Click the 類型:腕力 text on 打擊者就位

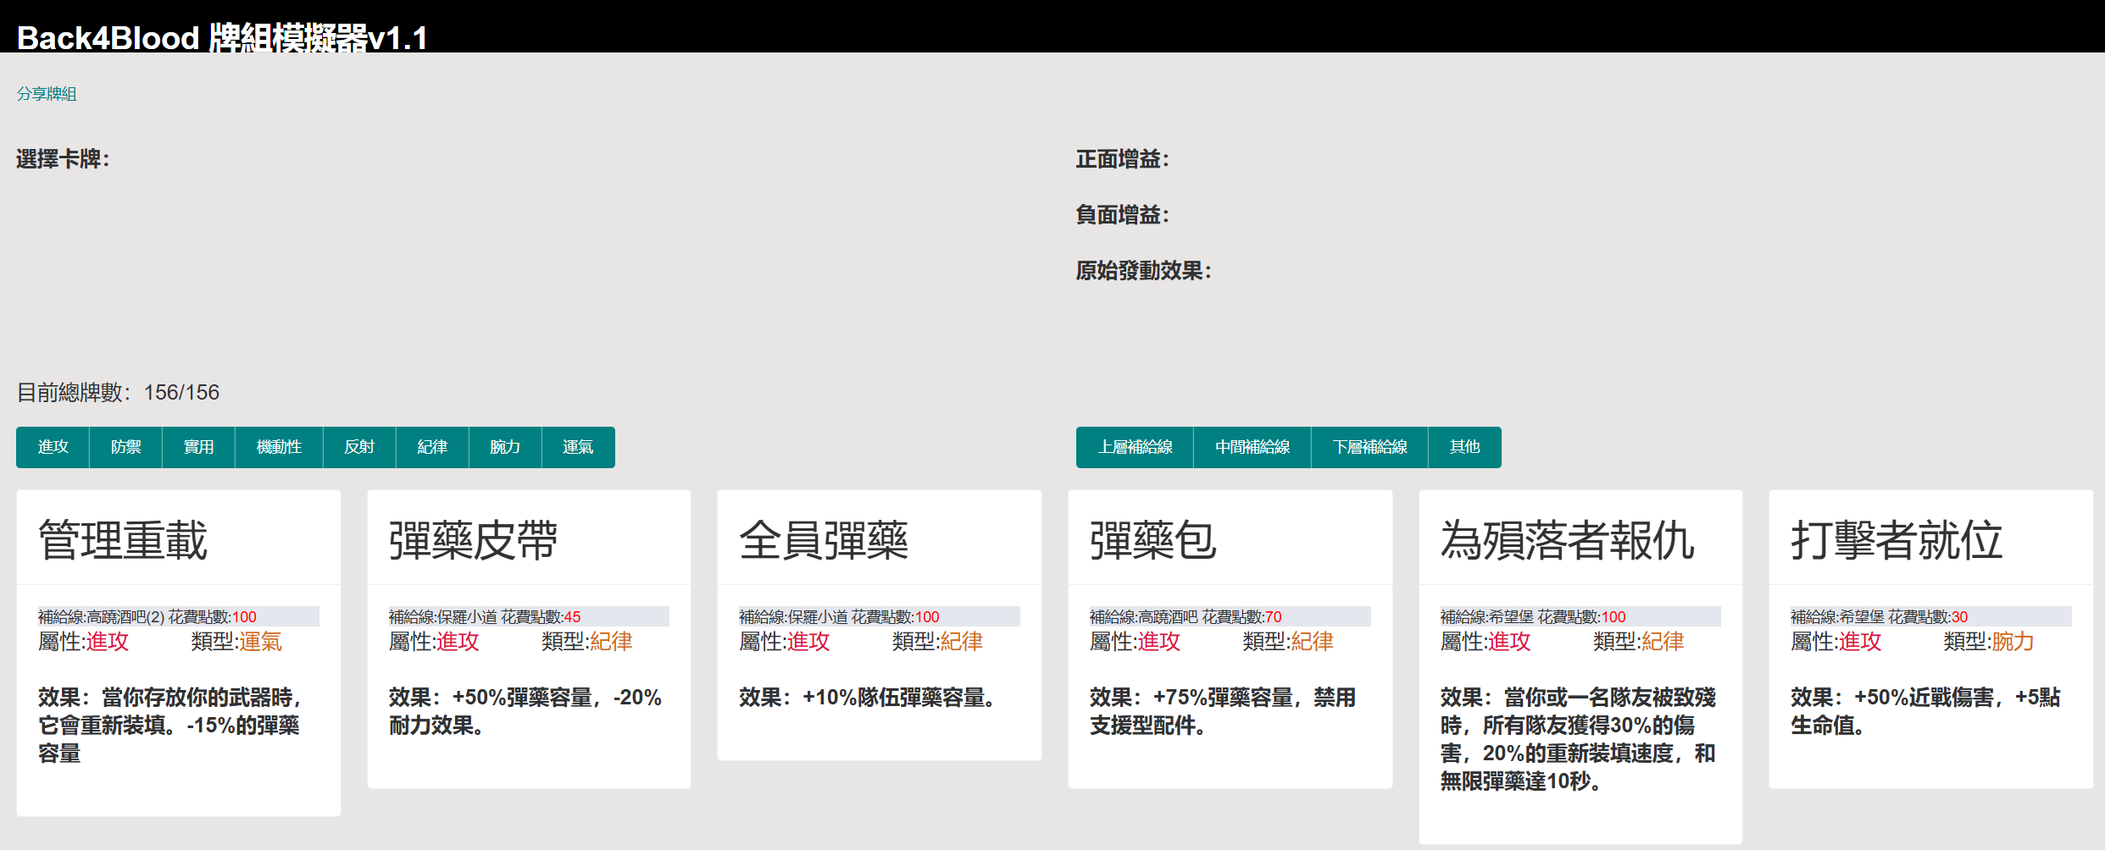(x=1989, y=642)
